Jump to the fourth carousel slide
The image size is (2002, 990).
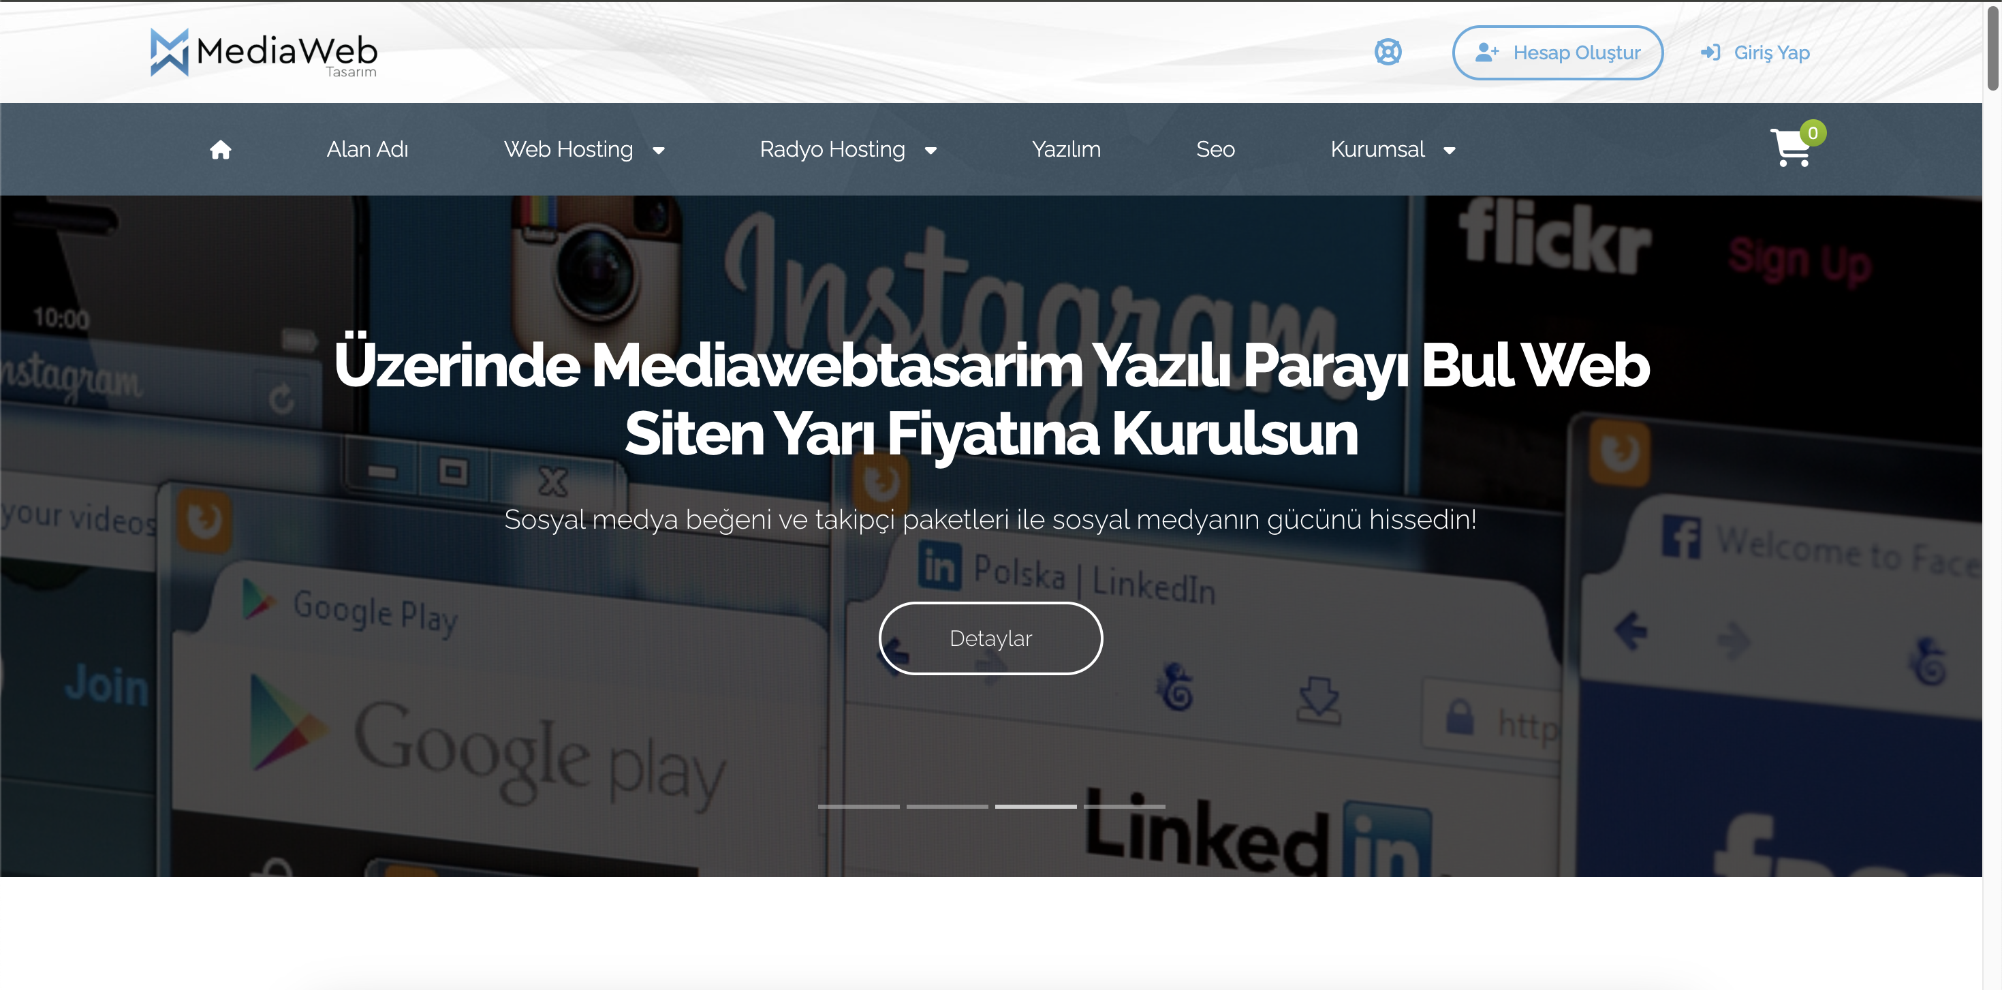tap(1124, 806)
